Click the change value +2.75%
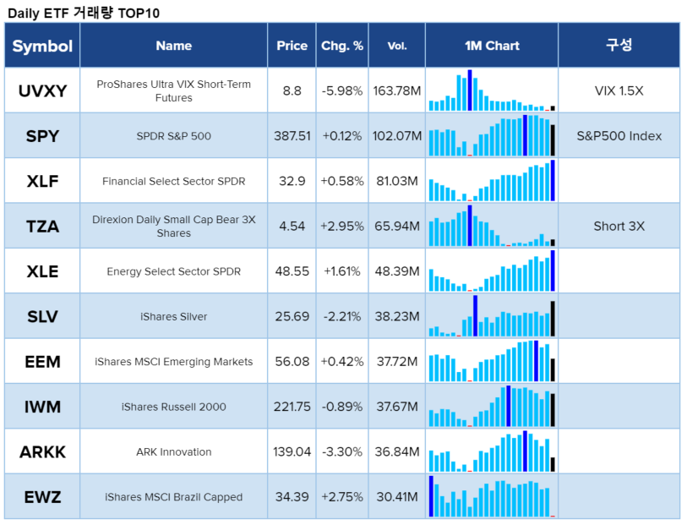The image size is (687, 525). coord(342,497)
